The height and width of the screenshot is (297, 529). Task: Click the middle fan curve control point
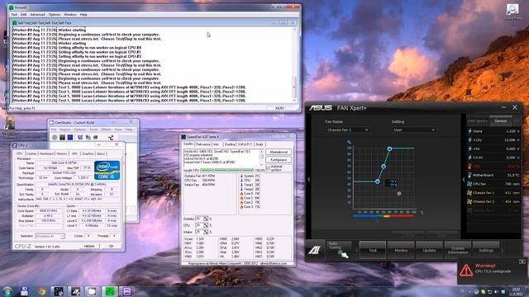[x=384, y=167]
